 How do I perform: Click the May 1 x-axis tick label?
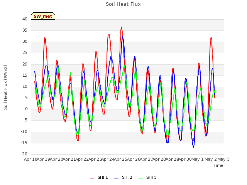pyautogui.click(x=197, y=159)
